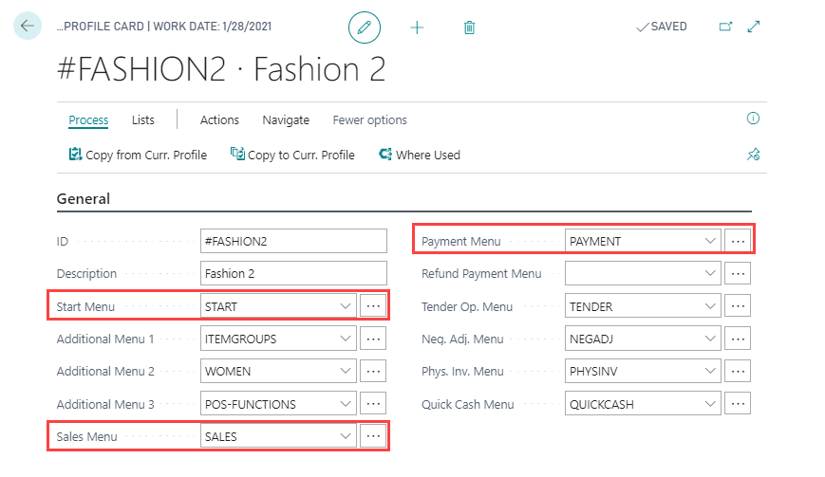The width and height of the screenshot is (825, 477).
Task: Click the information circle icon
Action: [754, 119]
